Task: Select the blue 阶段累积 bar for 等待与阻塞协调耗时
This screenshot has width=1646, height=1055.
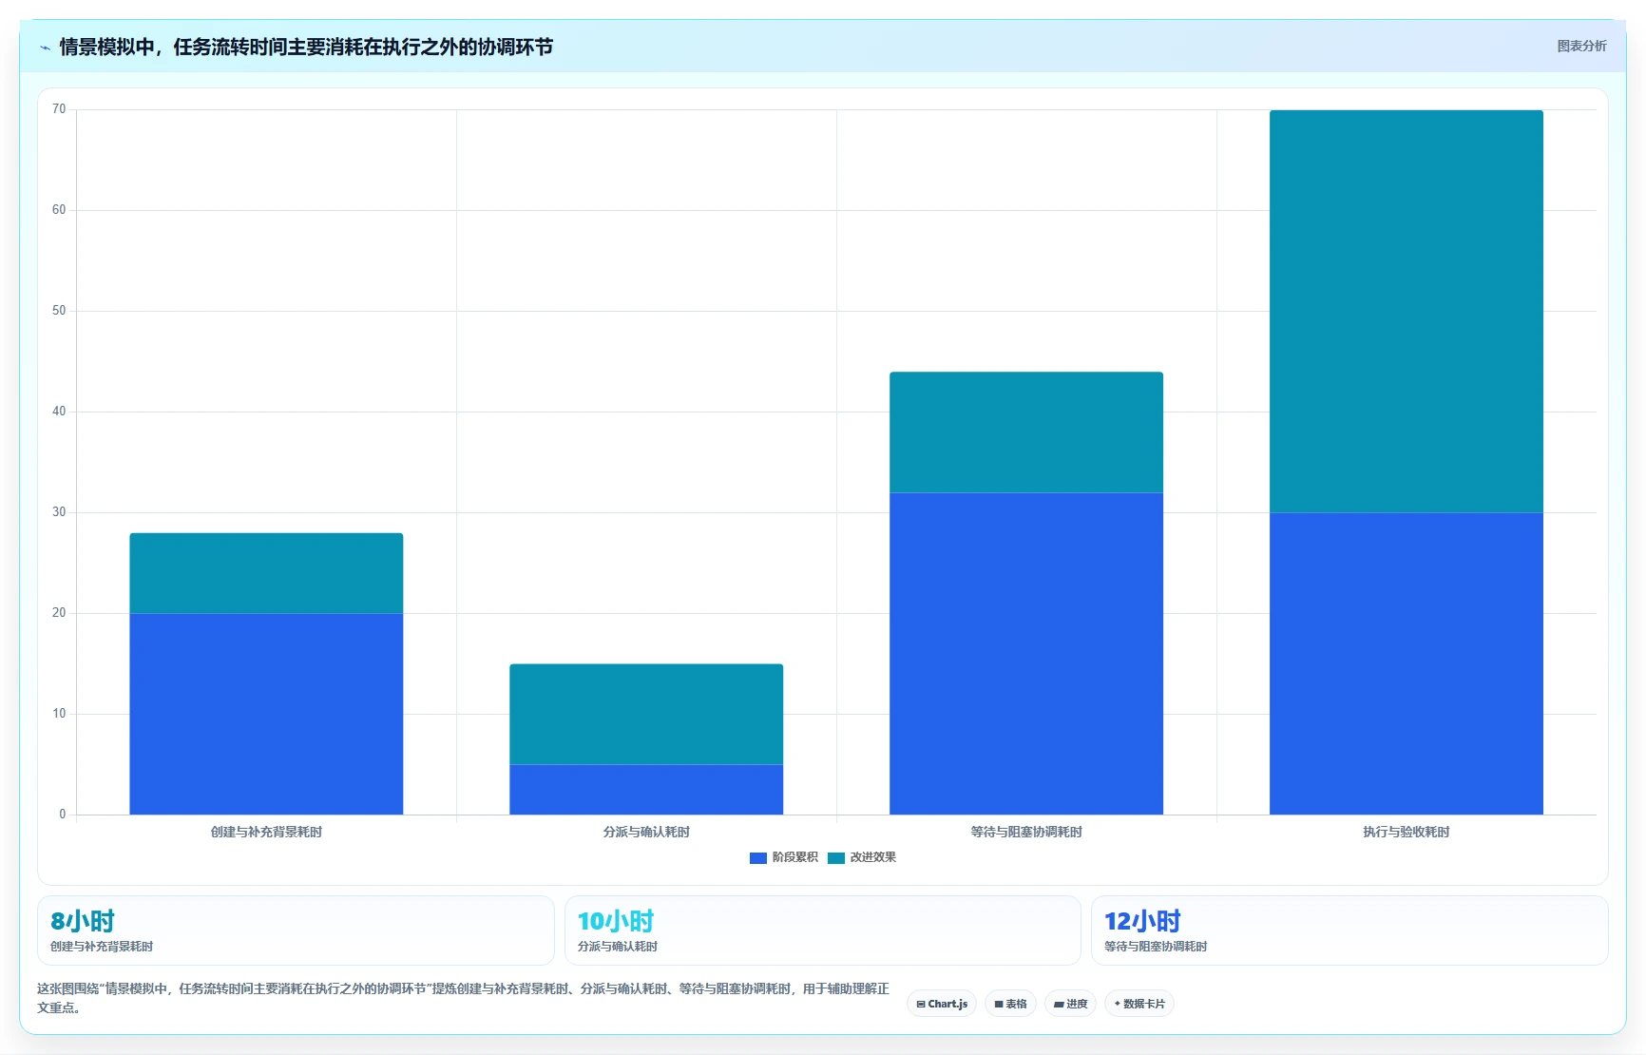Action: point(1026,654)
